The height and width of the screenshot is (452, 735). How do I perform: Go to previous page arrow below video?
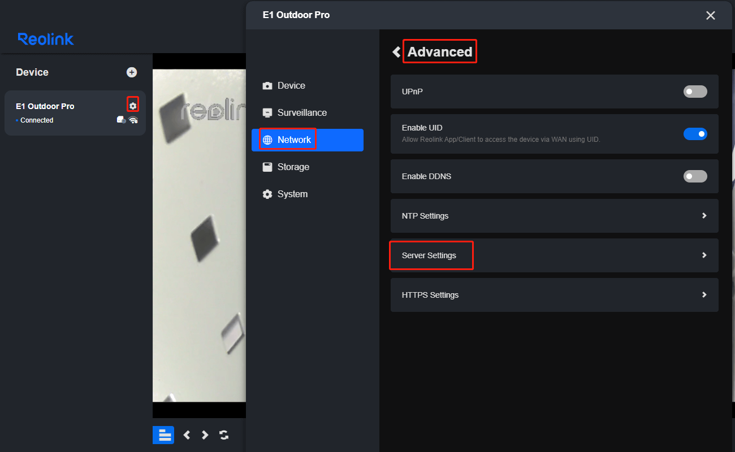[x=187, y=435]
